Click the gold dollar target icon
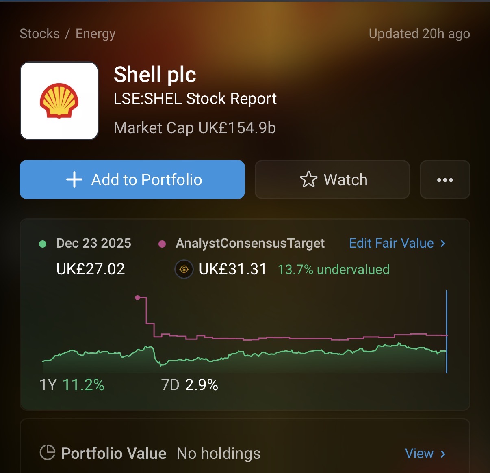Viewport: 490px width, 473px height. (184, 269)
